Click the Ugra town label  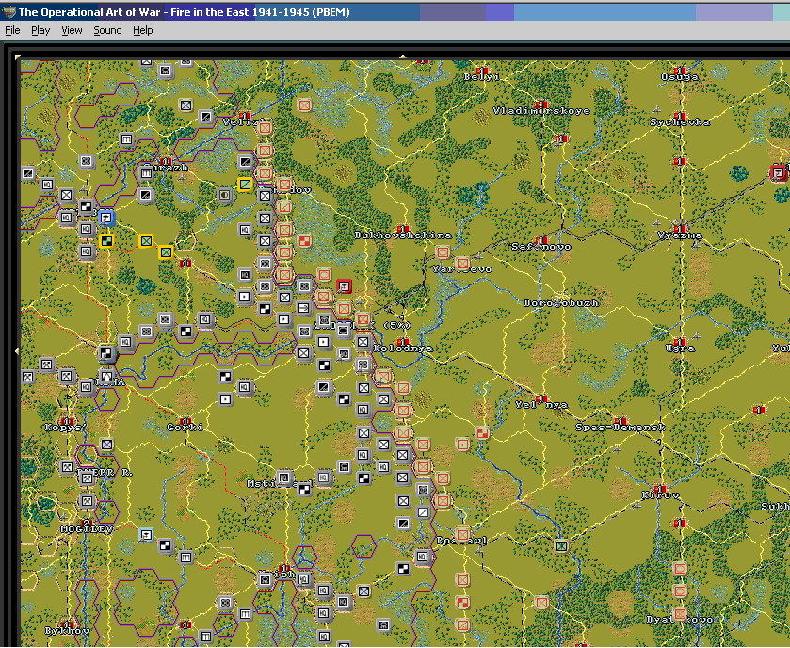[680, 348]
